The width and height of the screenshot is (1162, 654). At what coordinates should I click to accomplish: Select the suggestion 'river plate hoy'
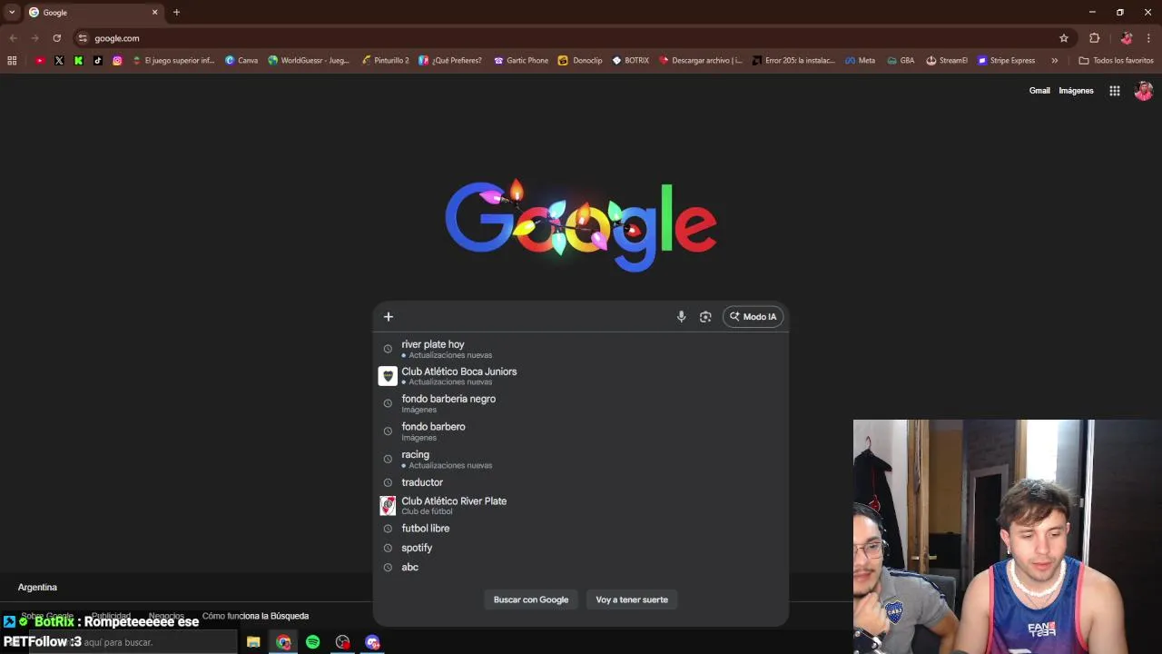[581, 349]
